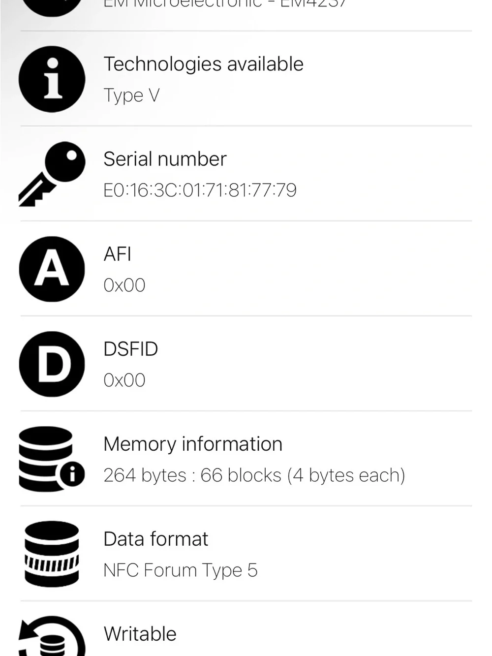The height and width of the screenshot is (656, 492).
Task: Tap the circled D icon for DSFID
Action: (x=52, y=364)
